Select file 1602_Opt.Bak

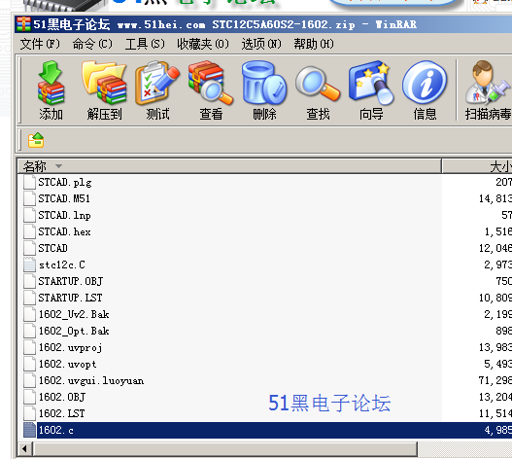(x=74, y=331)
